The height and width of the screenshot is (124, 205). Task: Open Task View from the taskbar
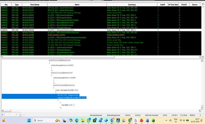point(65,120)
